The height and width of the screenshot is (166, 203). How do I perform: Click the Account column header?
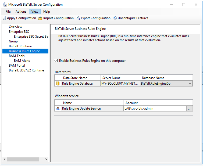(x=155, y=103)
